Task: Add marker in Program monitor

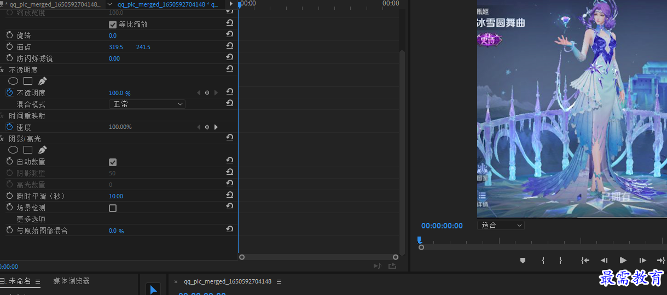Action: point(523,261)
